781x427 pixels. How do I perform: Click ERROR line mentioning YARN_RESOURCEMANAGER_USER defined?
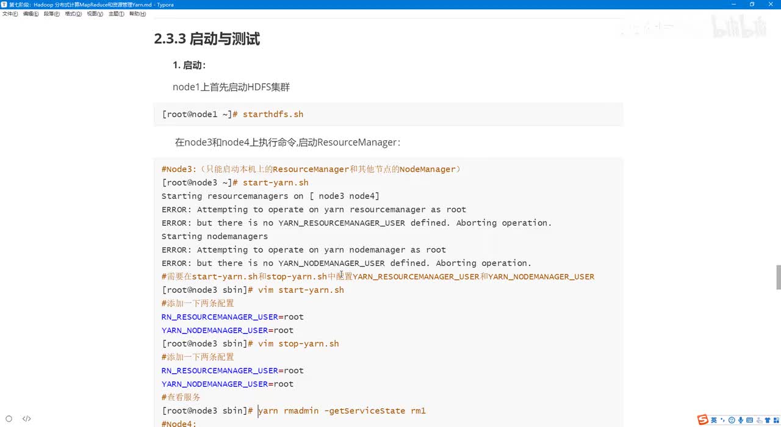356,223
